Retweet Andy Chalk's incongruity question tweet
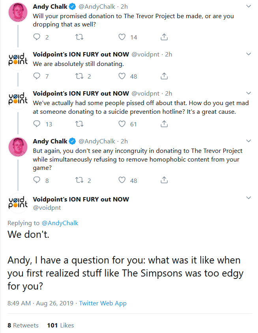 (79, 181)
